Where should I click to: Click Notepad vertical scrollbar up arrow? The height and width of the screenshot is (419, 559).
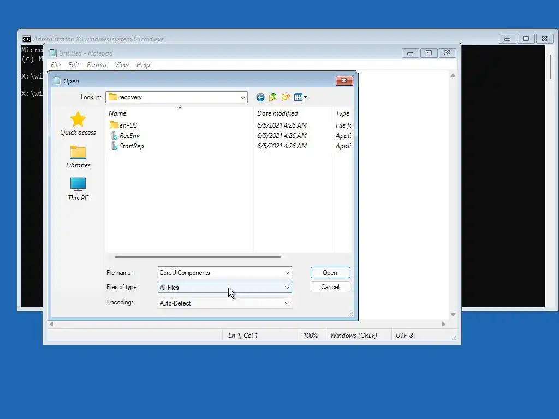tap(453, 75)
